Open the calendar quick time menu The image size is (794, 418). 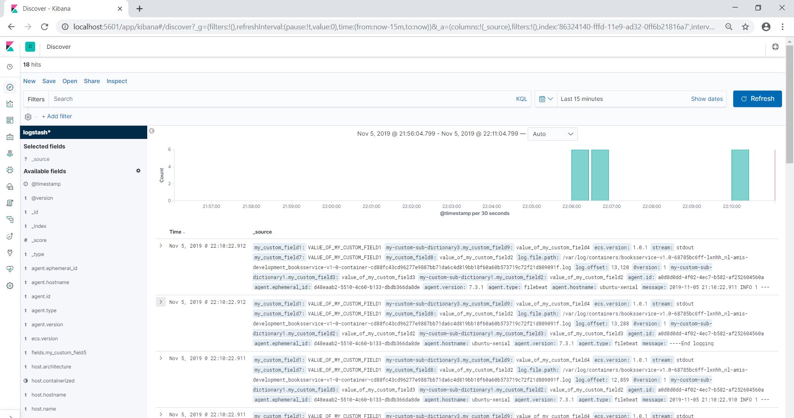click(x=545, y=99)
